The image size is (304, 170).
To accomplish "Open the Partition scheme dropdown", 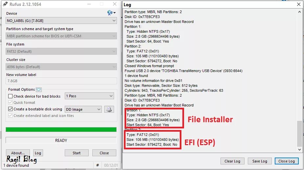I will click(61, 36).
